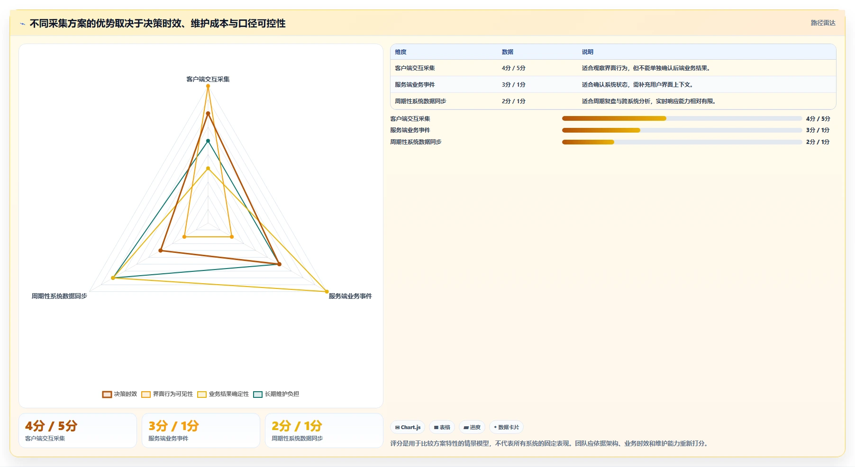Image resolution: width=855 pixels, height=467 pixels.
Task: Click the radar axis label 周期性系统数据同步
Action: click(59, 296)
